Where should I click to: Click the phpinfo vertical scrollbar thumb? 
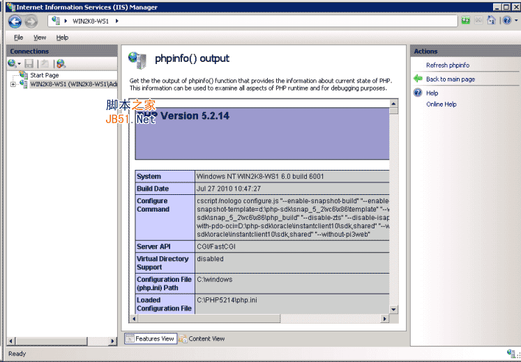(393, 111)
